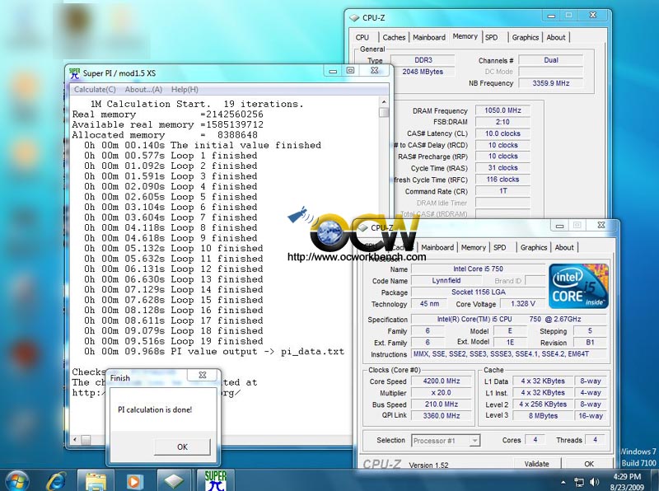Click the 'Socket 1156 LGA' package value
659x491 pixels.
coord(478,292)
